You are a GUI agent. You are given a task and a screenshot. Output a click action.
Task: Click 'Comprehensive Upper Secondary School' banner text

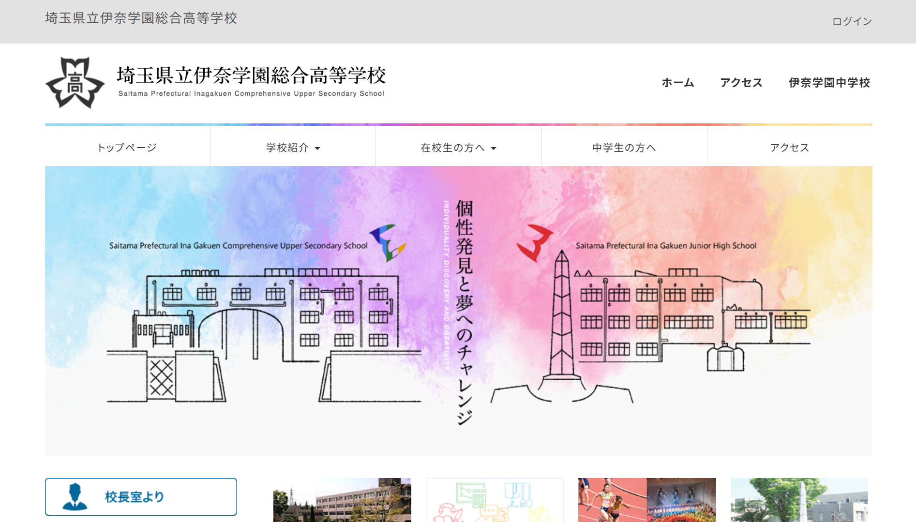click(295, 246)
